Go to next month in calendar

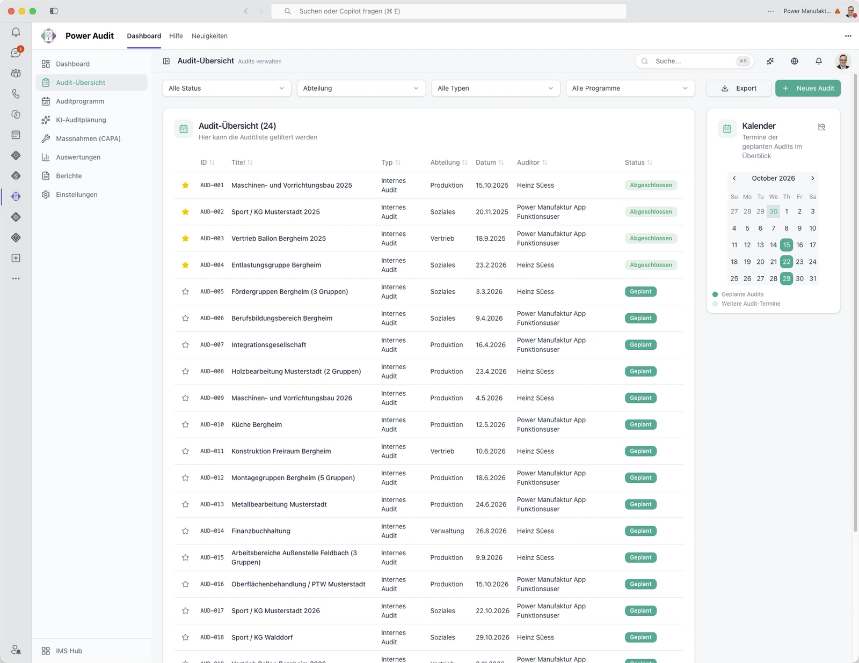coord(813,178)
